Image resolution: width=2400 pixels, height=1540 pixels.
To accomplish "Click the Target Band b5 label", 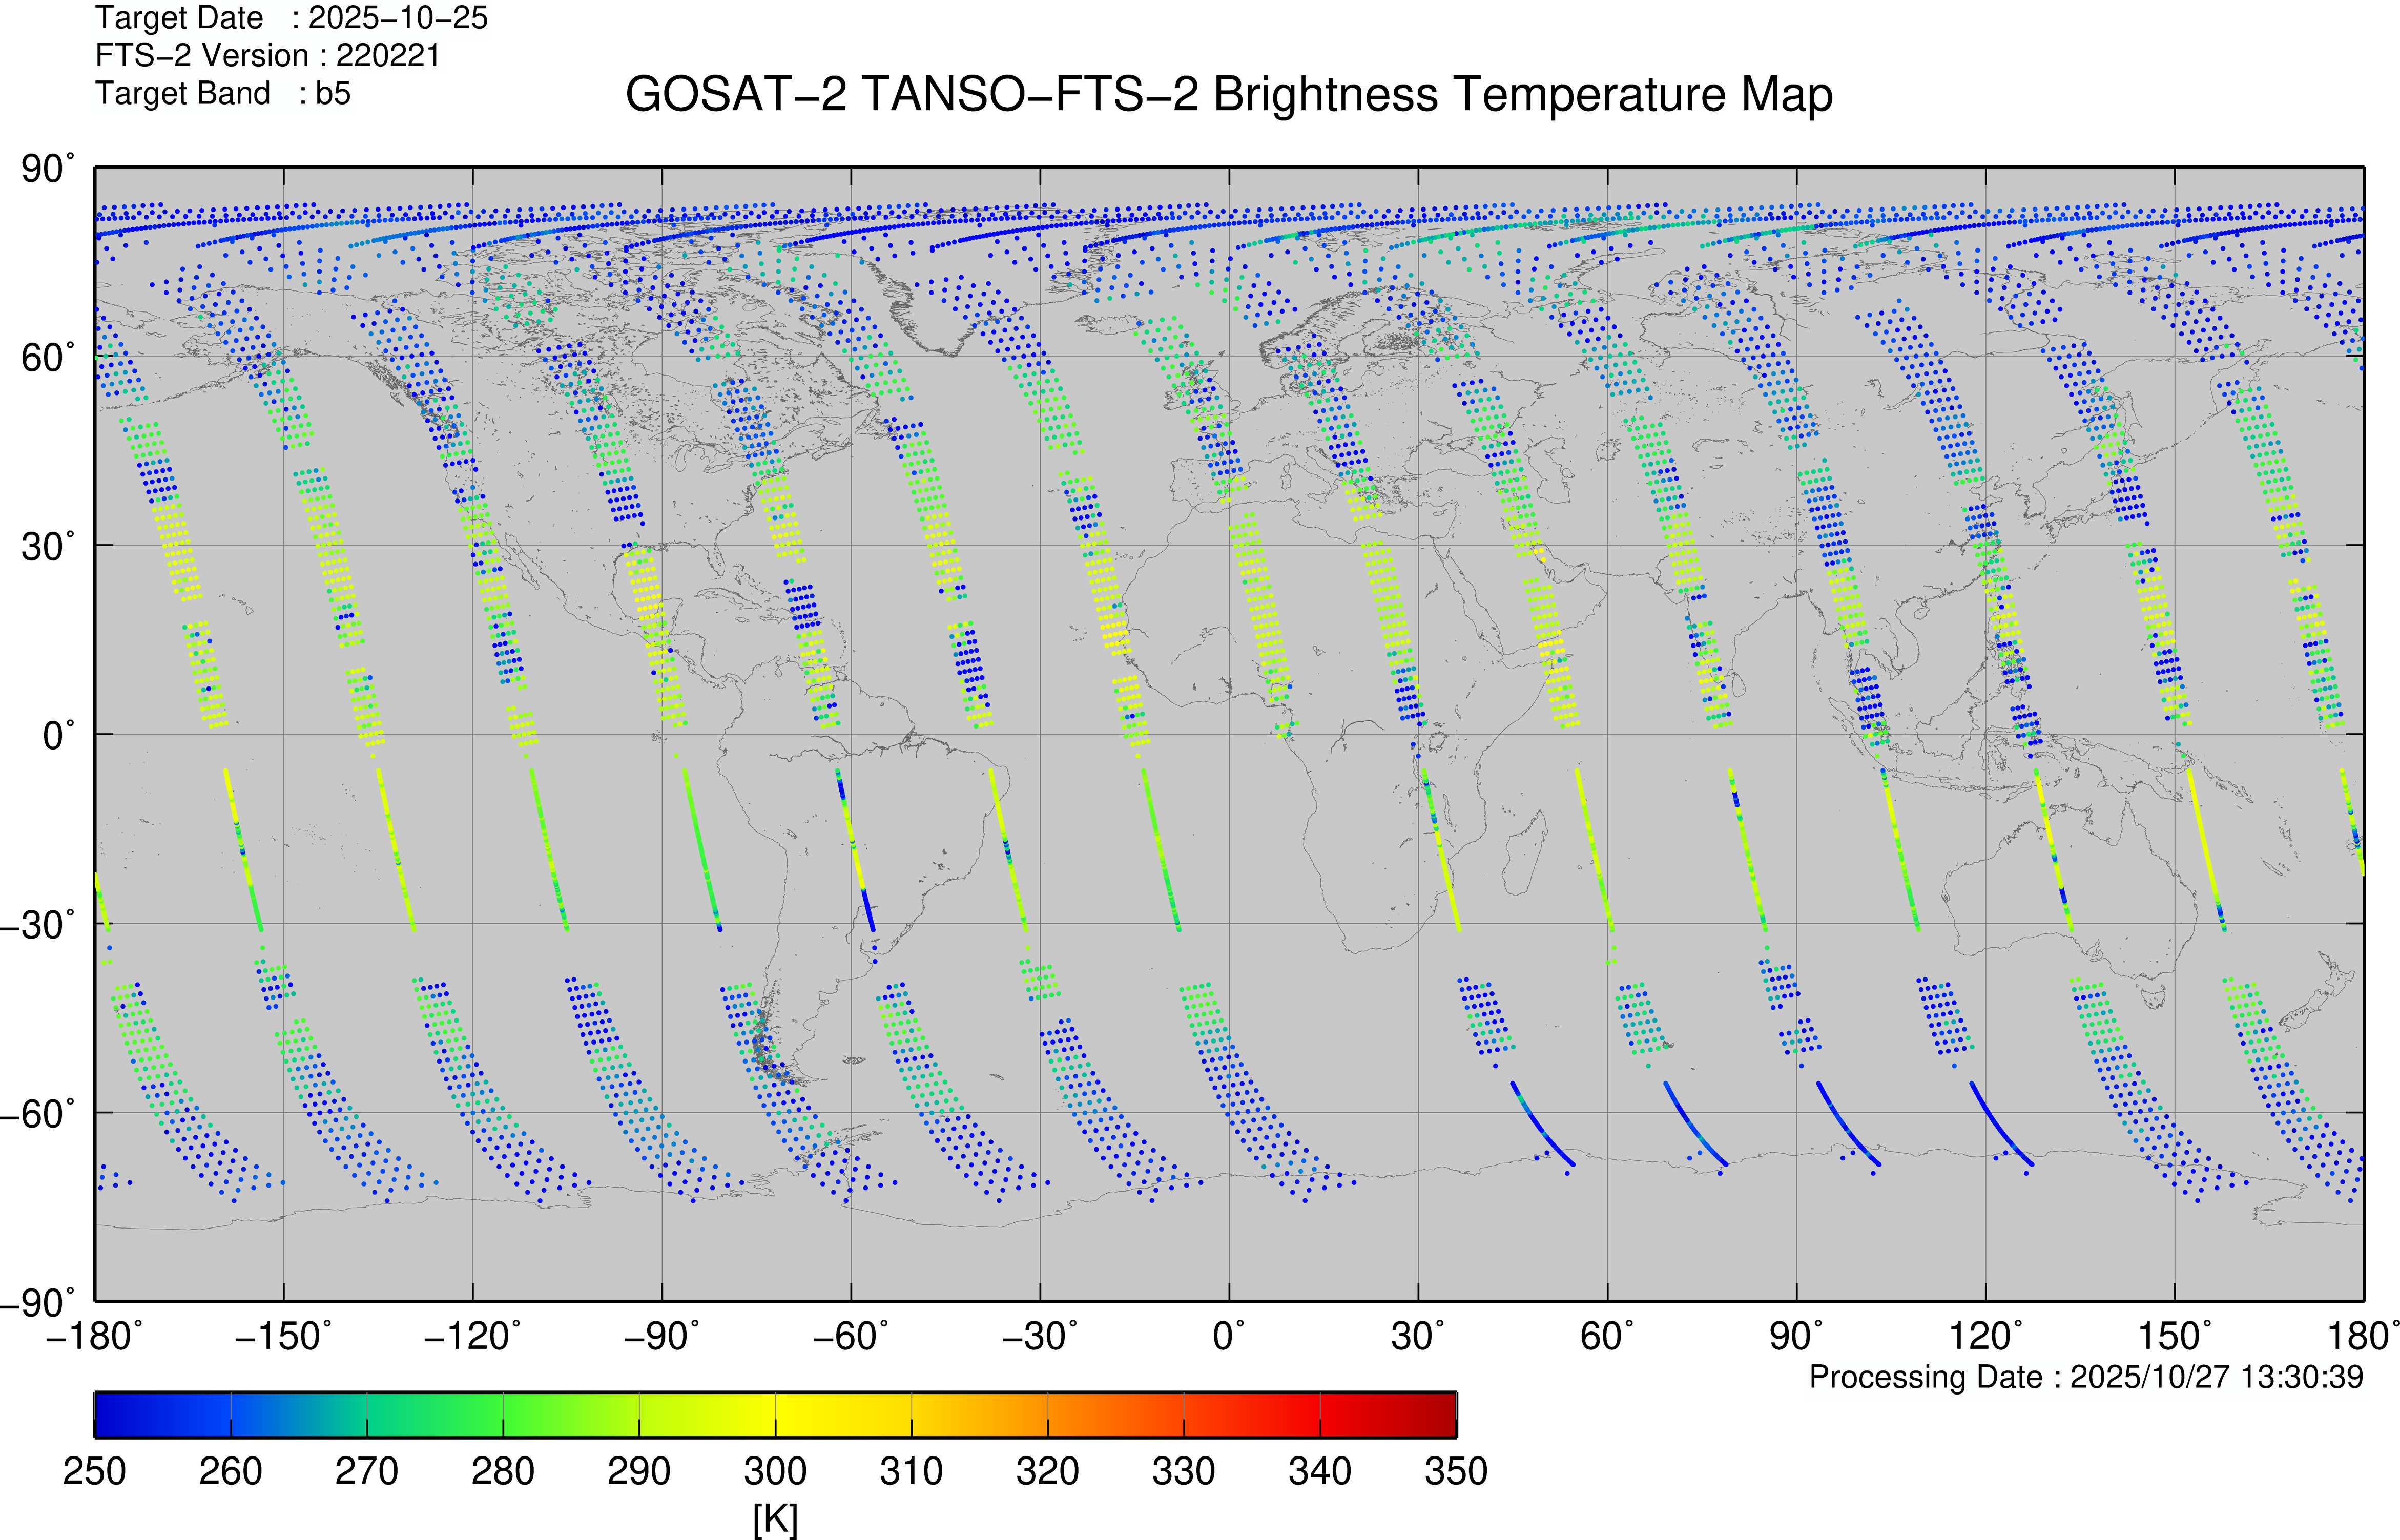I will click(x=222, y=93).
